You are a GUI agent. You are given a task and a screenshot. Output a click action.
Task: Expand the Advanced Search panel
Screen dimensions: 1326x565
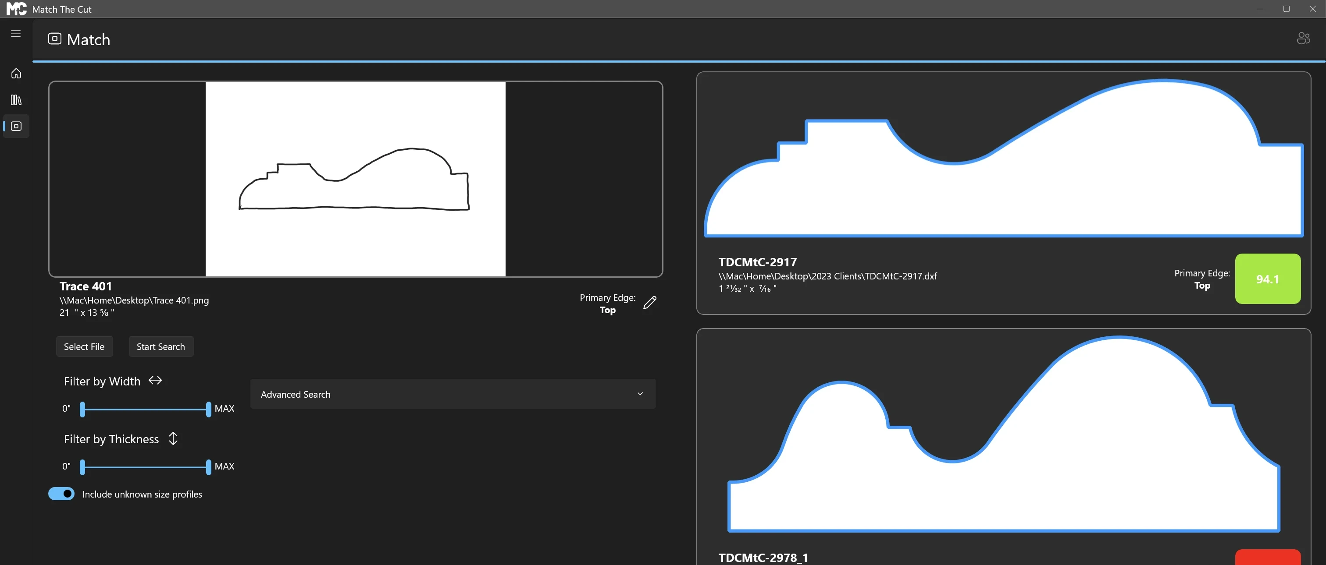point(453,394)
